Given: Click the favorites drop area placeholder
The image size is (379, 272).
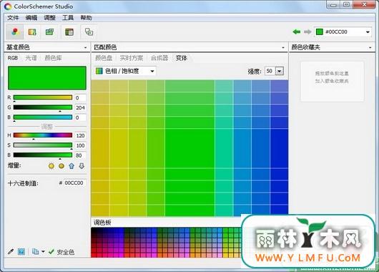Looking at the screenshot, I should tap(332, 82).
